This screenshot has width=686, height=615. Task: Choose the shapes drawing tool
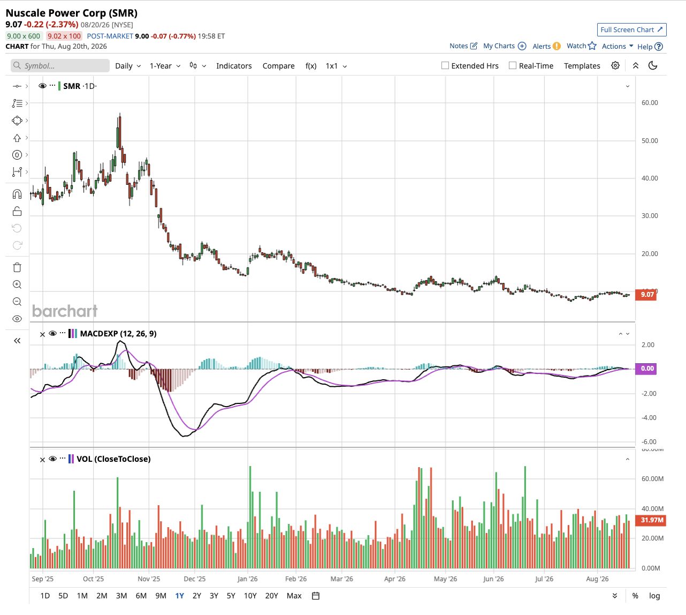click(17, 121)
